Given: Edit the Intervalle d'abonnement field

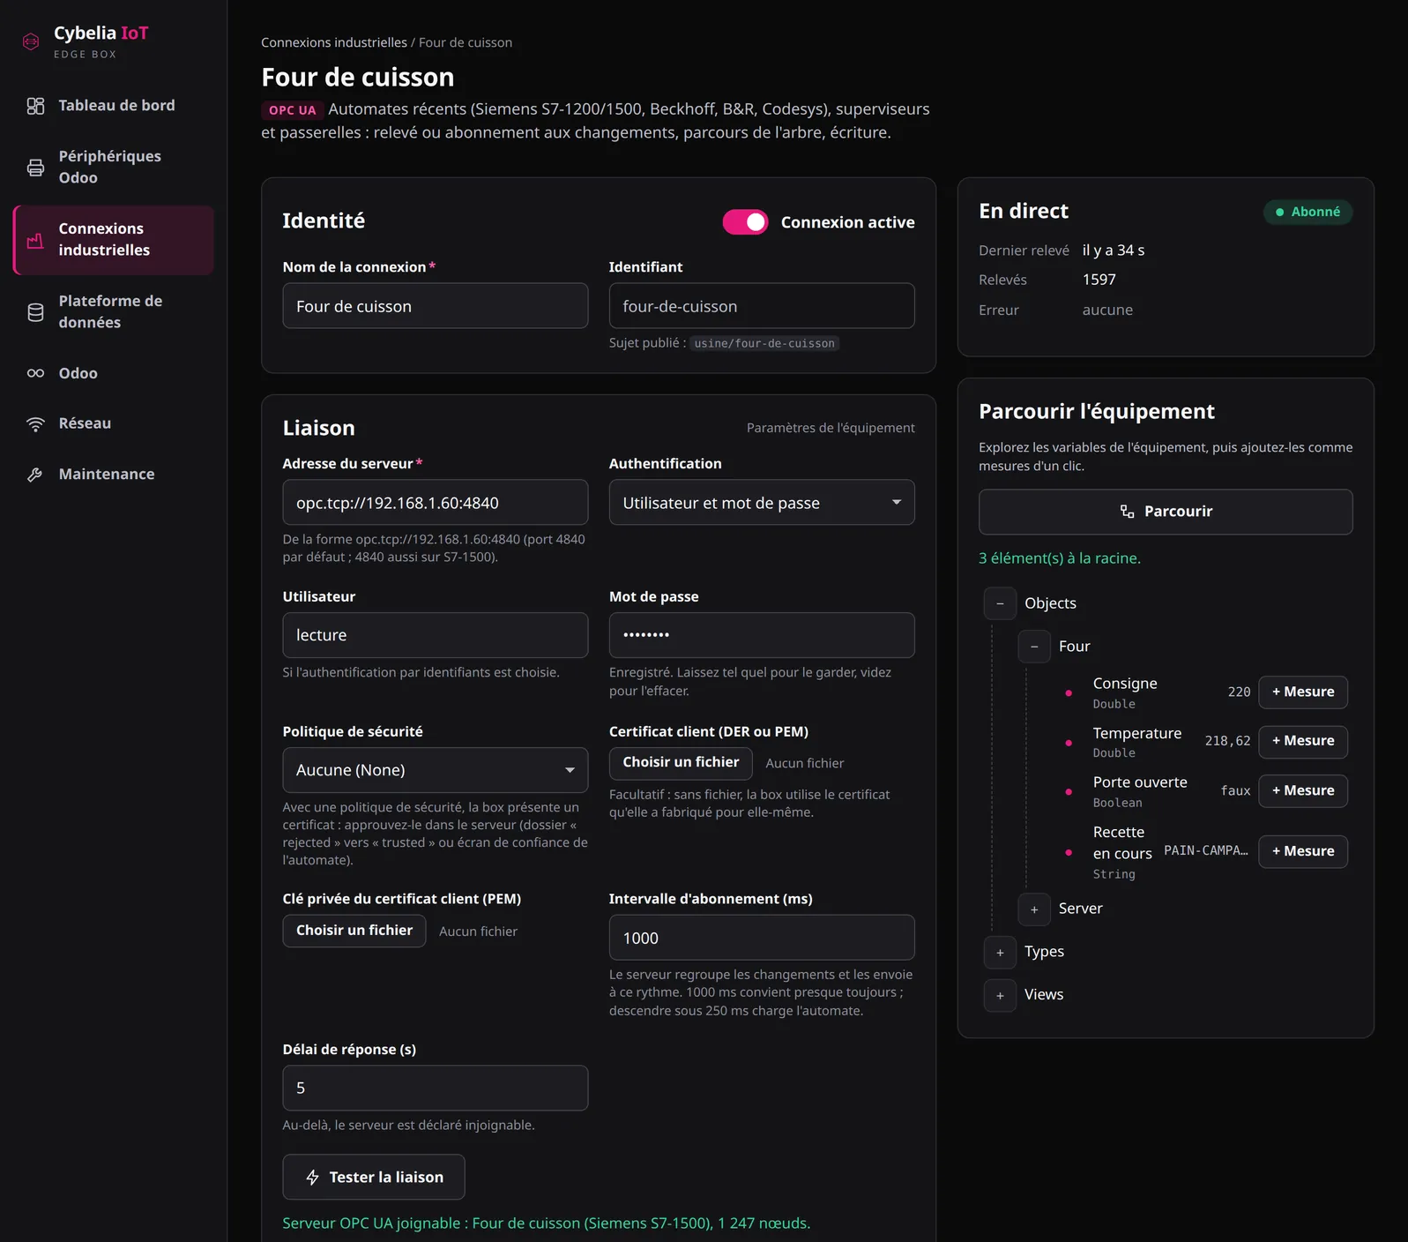Looking at the screenshot, I should pyautogui.click(x=762, y=939).
